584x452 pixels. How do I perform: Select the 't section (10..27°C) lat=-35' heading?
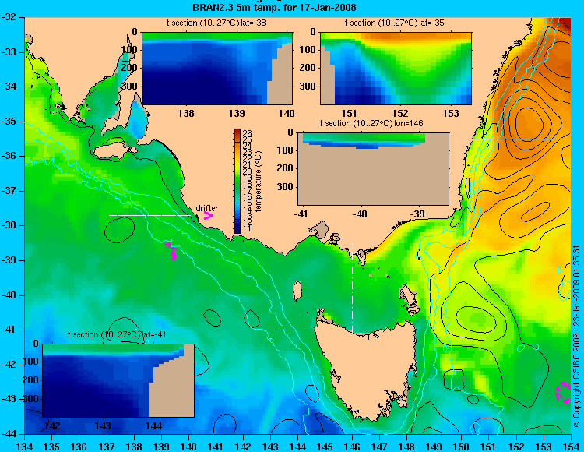(x=395, y=23)
